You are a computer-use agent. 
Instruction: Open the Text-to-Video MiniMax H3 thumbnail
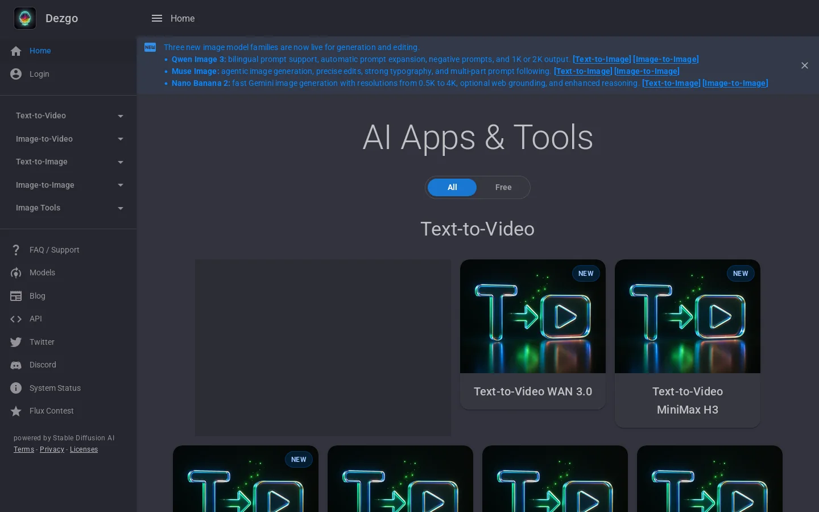click(688, 316)
